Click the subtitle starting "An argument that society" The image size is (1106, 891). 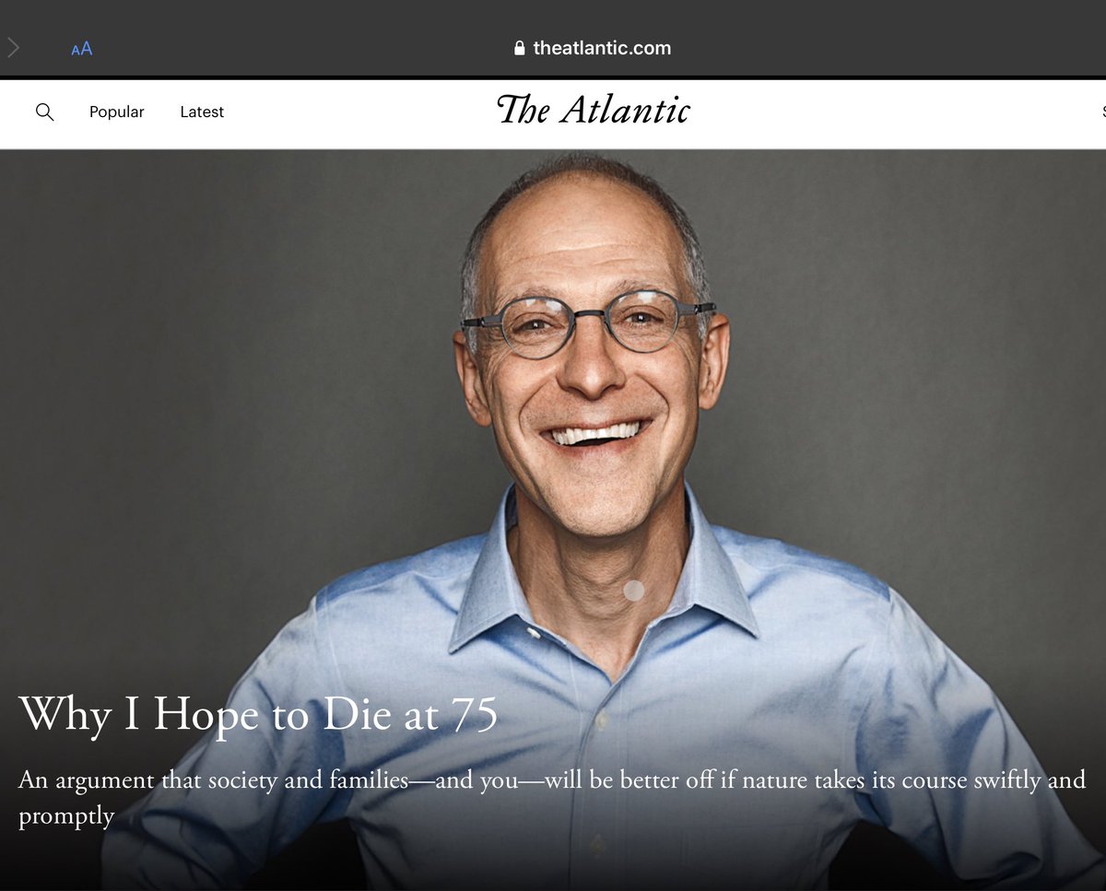[552, 798]
